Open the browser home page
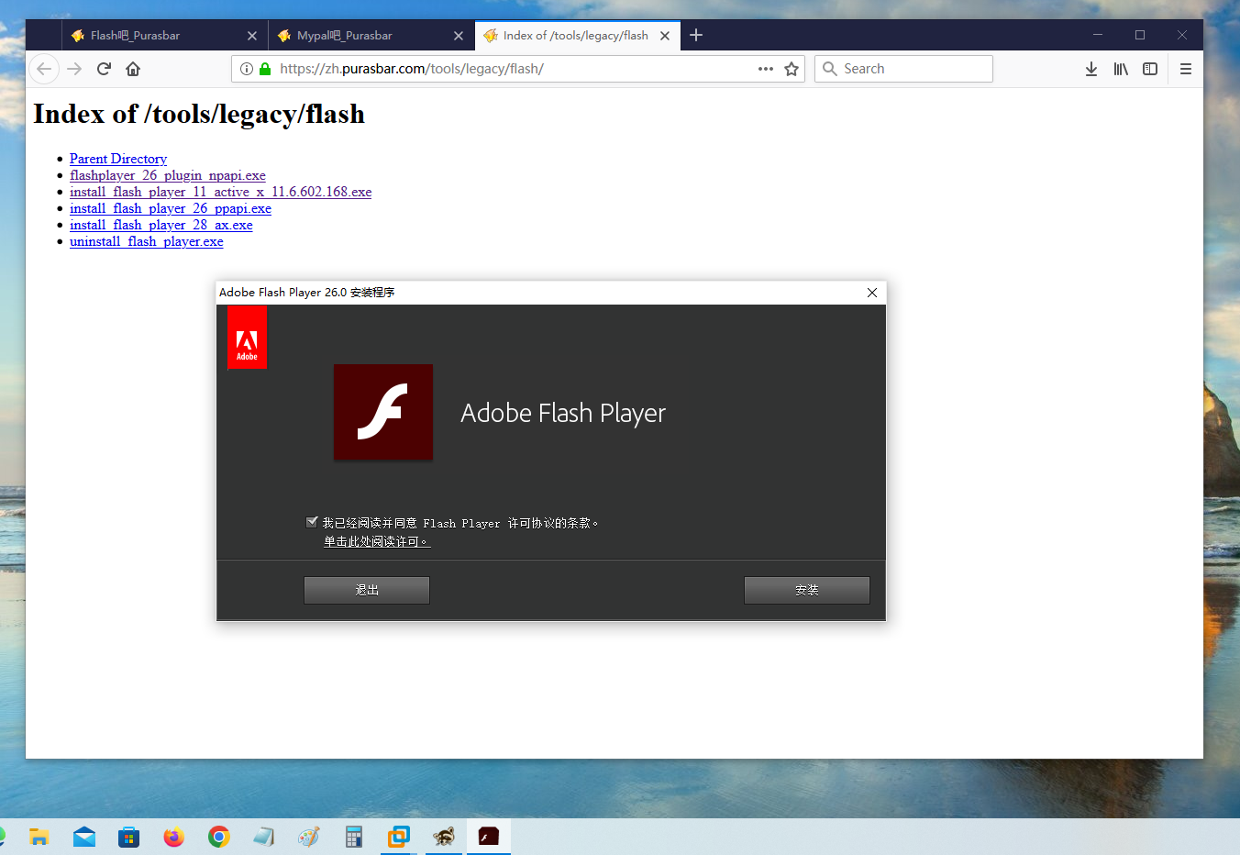This screenshot has width=1240, height=855. pos(133,69)
